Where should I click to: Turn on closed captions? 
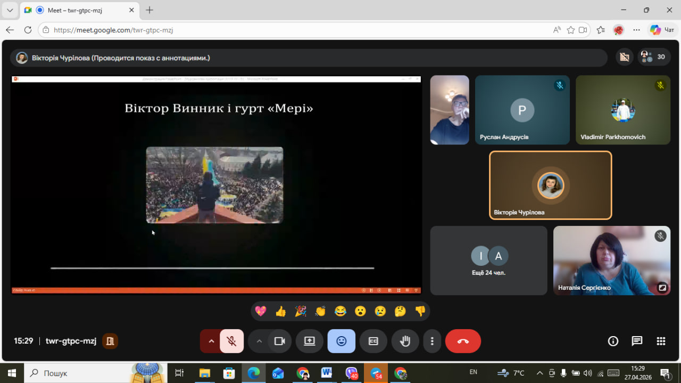click(x=373, y=341)
